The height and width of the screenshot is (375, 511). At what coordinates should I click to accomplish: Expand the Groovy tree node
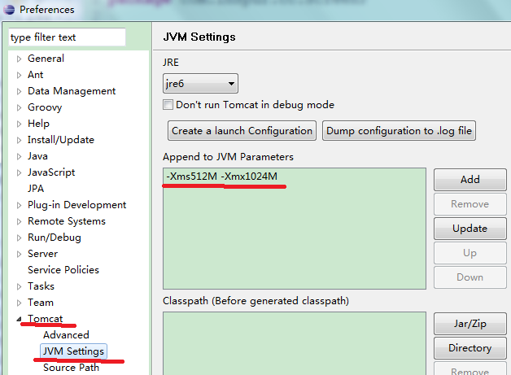point(20,108)
